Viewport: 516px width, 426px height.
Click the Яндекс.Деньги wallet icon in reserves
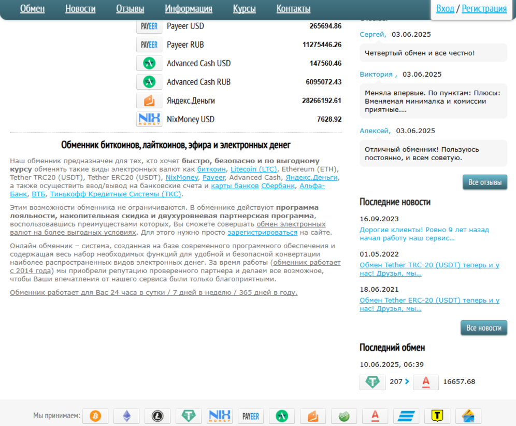click(149, 101)
